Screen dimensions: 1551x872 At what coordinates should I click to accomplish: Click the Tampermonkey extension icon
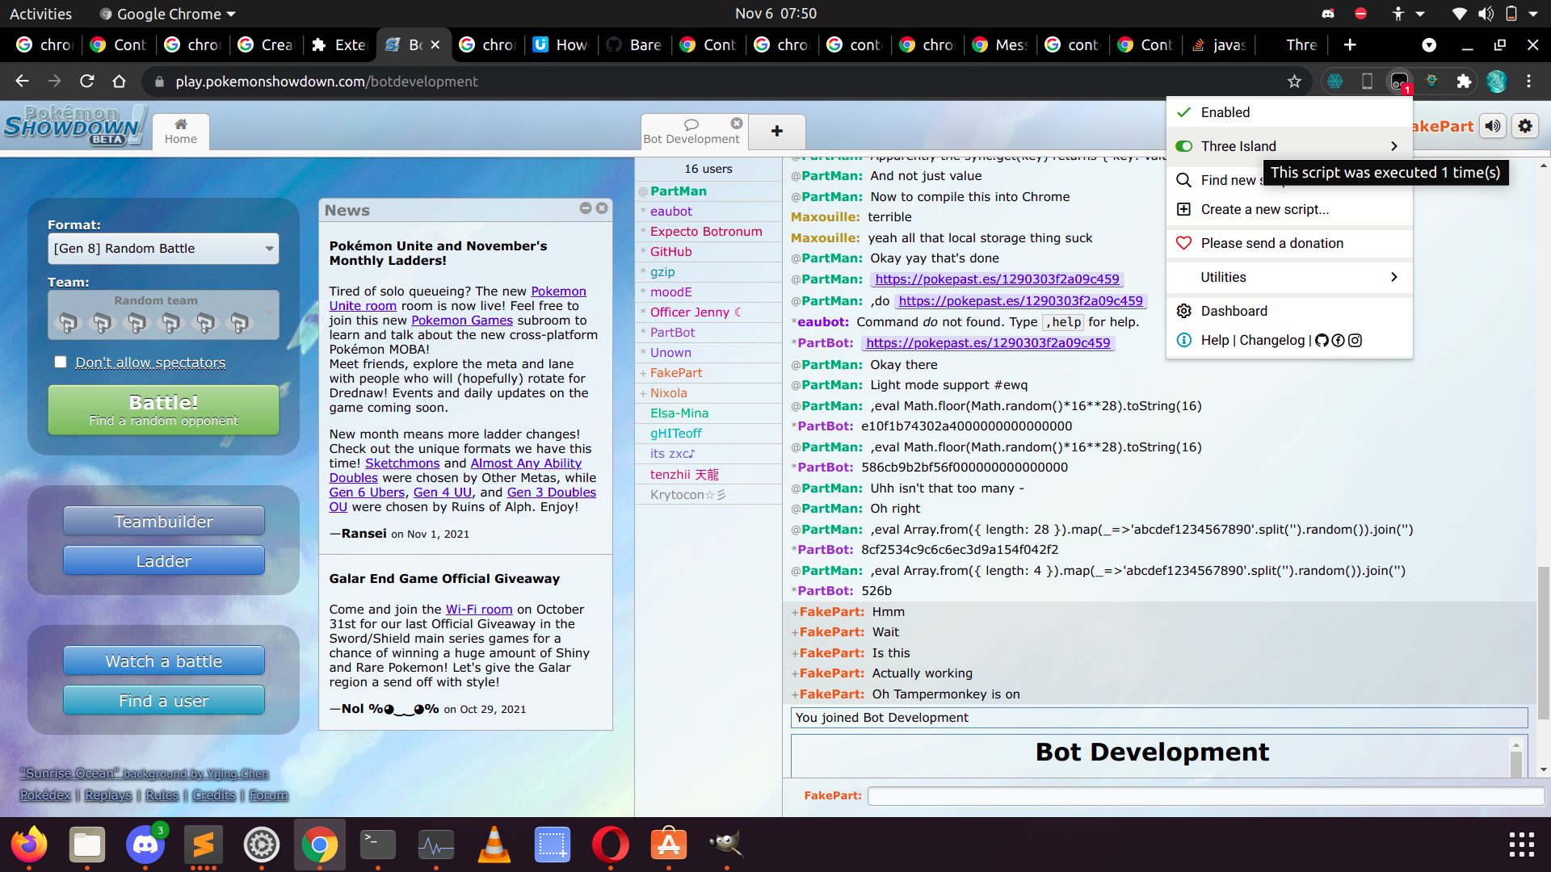(1398, 81)
